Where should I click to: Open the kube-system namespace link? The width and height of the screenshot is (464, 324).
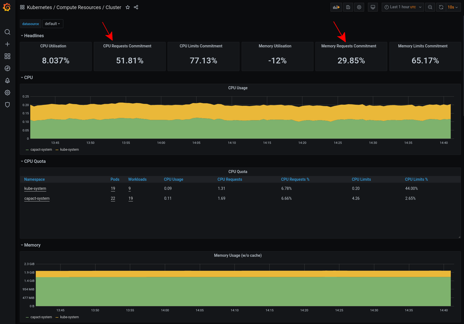pos(35,188)
